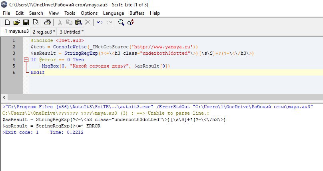Click line number 6 in the margin
The image size is (323, 171).
[x=14, y=72]
